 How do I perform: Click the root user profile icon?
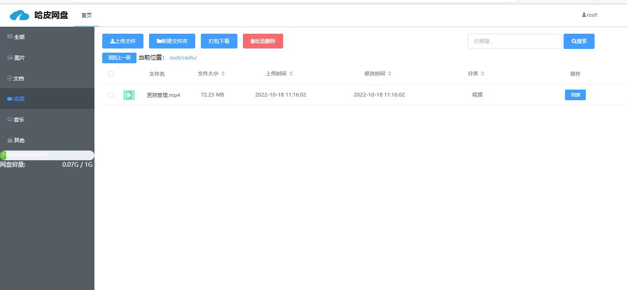(x=584, y=15)
